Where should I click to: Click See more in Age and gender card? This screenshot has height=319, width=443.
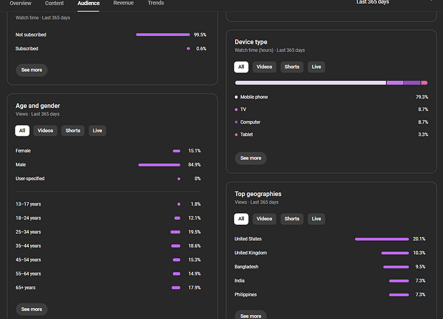(31, 309)
